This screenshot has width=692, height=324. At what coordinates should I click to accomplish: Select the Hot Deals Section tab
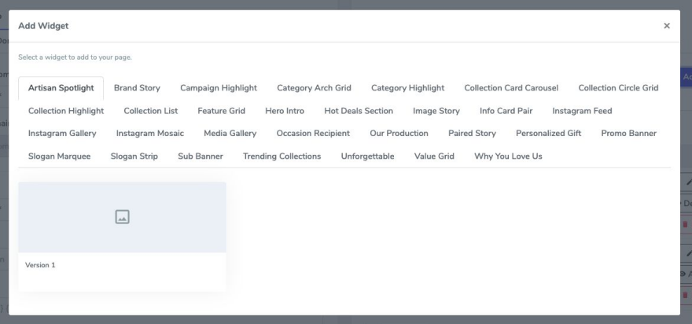pyautogui.click(x=359, y=111)
